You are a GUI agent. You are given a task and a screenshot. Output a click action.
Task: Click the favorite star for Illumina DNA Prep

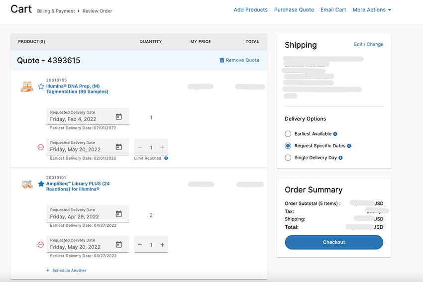coord(41,86)
